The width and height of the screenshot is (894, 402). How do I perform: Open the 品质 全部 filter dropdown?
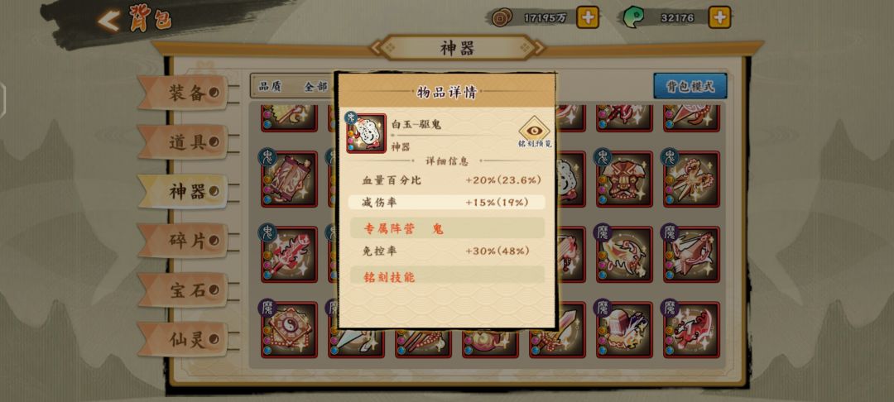tap(294, 86)
